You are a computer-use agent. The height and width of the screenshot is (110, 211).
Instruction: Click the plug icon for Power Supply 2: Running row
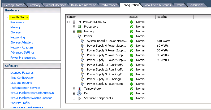point(82,69)
